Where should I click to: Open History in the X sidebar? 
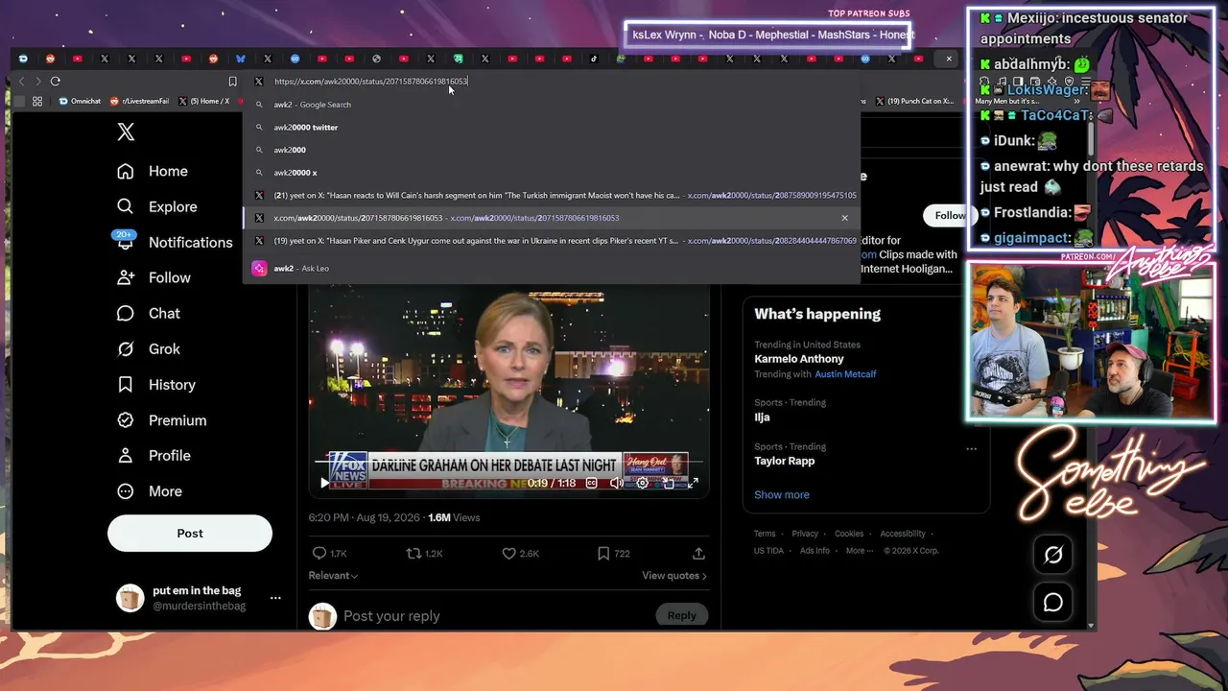click(x=156, y=384)
